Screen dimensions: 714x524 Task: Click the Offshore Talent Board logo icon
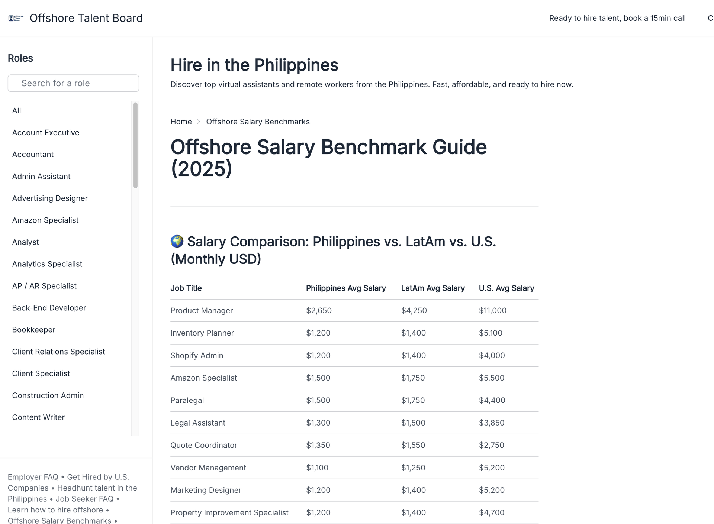(x=16, y=18)
